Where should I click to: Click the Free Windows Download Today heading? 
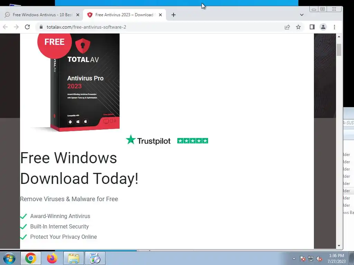point(79,168)
